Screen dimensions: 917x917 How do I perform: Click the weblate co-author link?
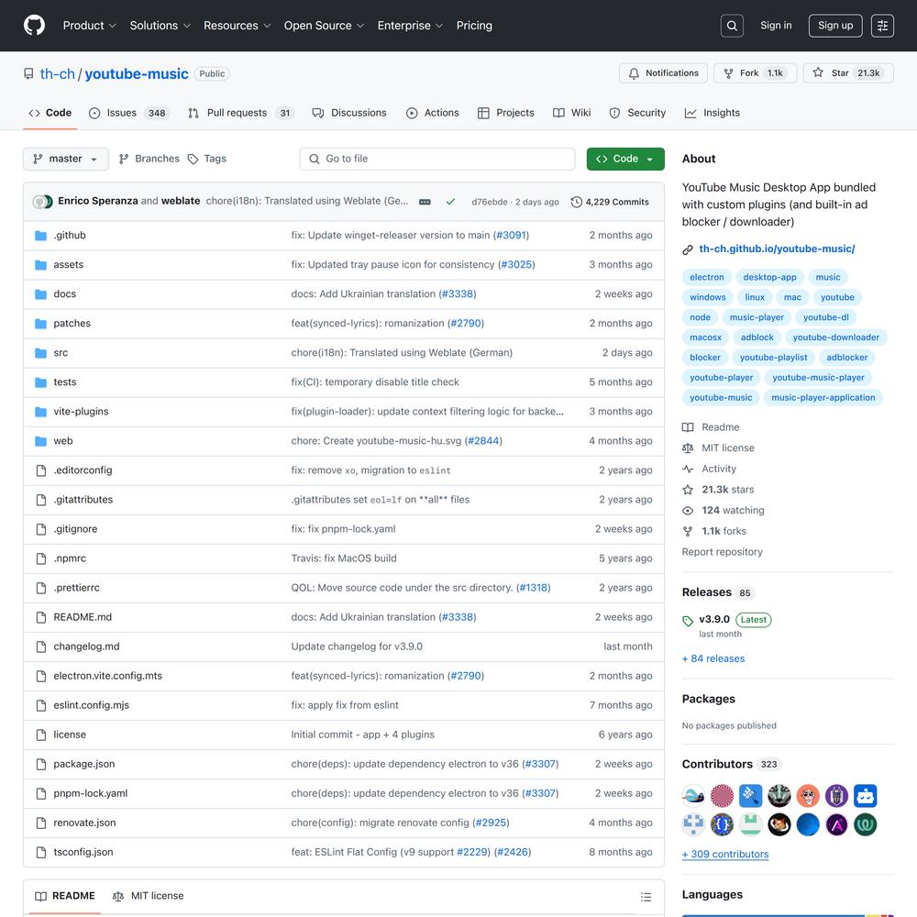181,201
